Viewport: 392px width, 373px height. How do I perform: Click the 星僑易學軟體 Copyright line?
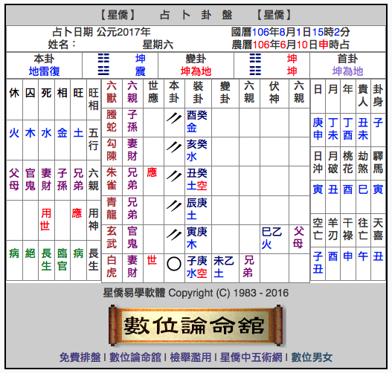pyautogui.click(x=196, y=293)
